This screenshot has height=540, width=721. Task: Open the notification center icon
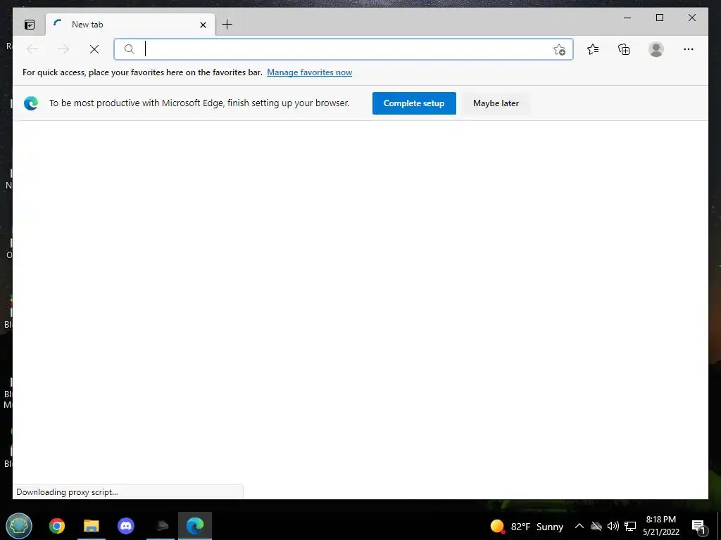(698, 527)
